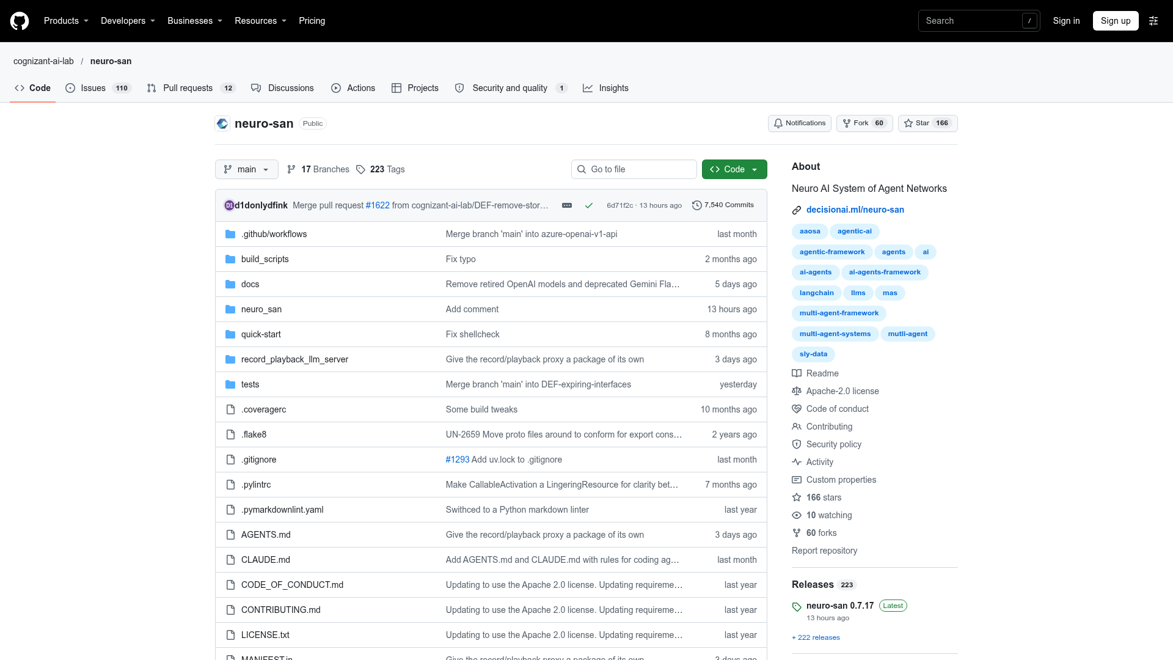Expand the Resources menu
Viewport: 1173px width, 660px height.
click(x=260, y=21)
